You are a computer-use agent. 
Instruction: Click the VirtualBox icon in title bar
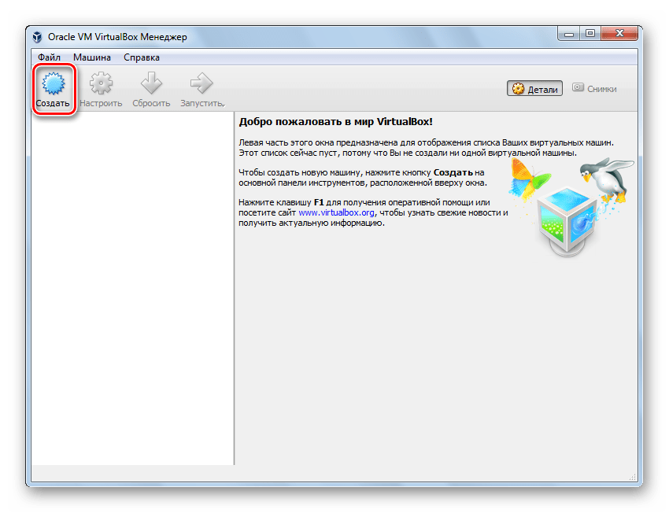[x=38, y=37]
